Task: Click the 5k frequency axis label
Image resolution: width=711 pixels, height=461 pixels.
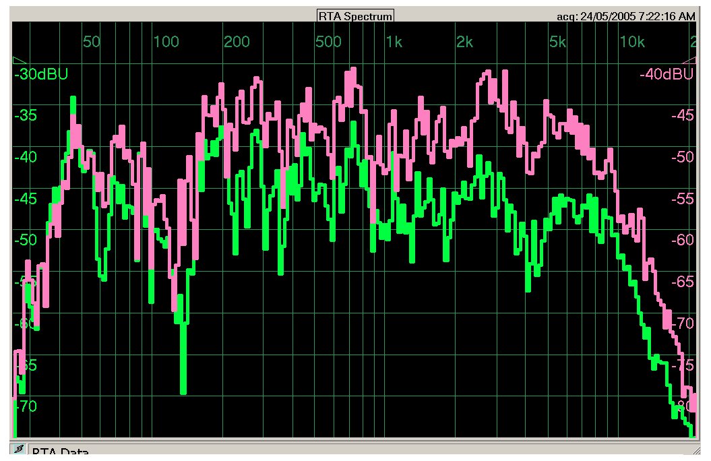Action: (557, 42)
